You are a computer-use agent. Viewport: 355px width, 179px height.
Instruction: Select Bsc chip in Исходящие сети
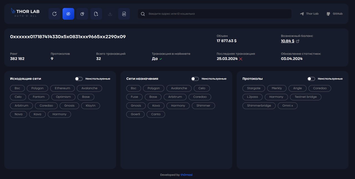coord(17,88)
